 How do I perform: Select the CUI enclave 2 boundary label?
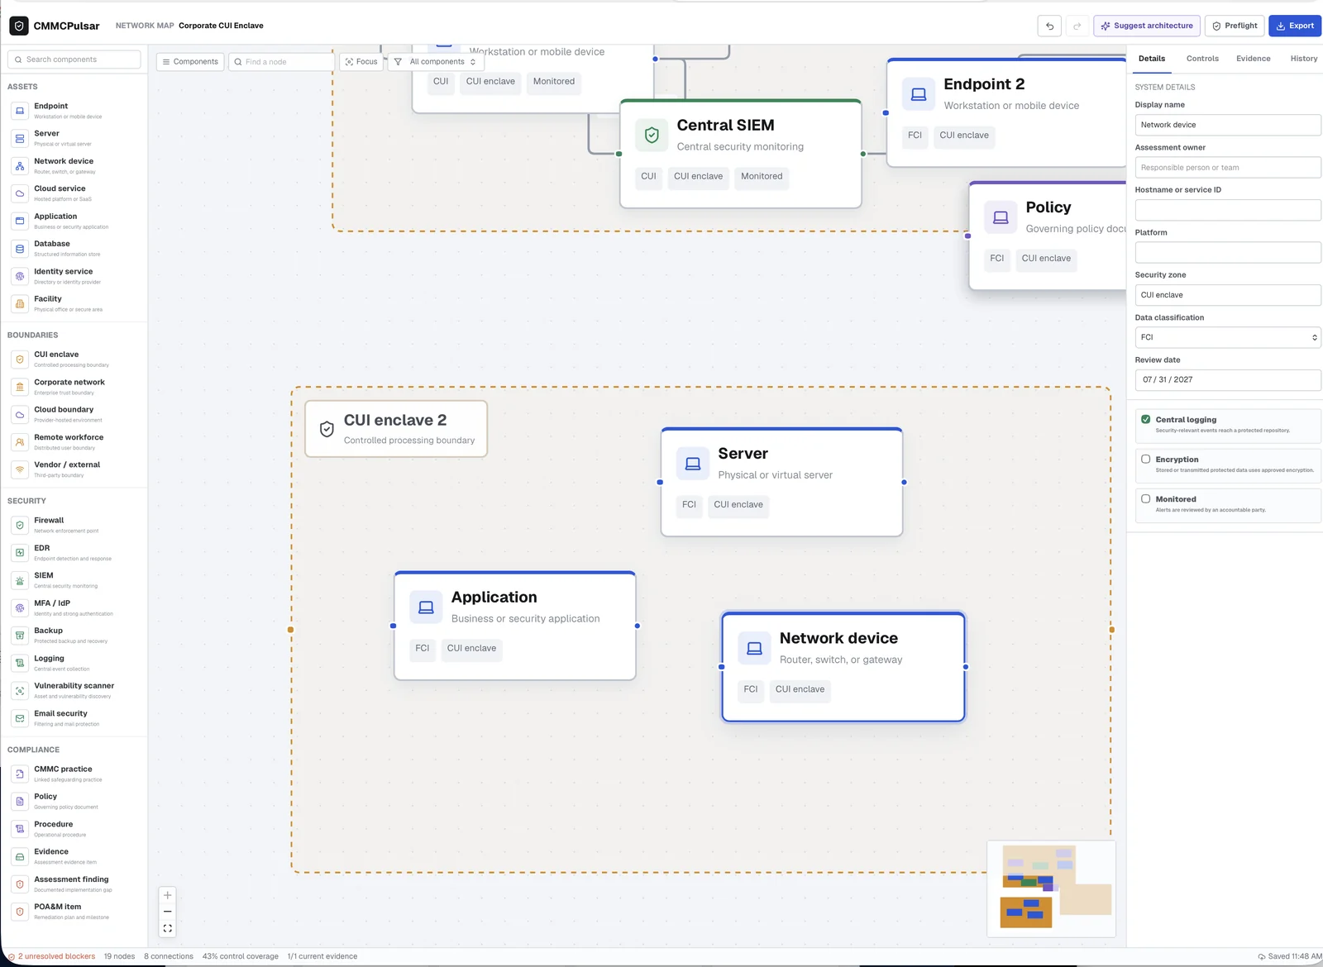pos(396,429)
